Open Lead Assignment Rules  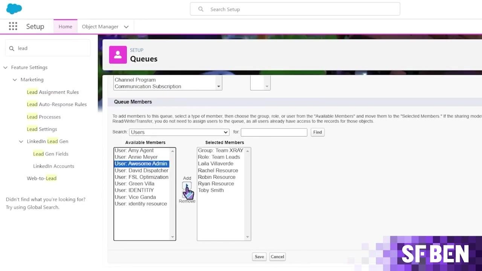[53, 92]
